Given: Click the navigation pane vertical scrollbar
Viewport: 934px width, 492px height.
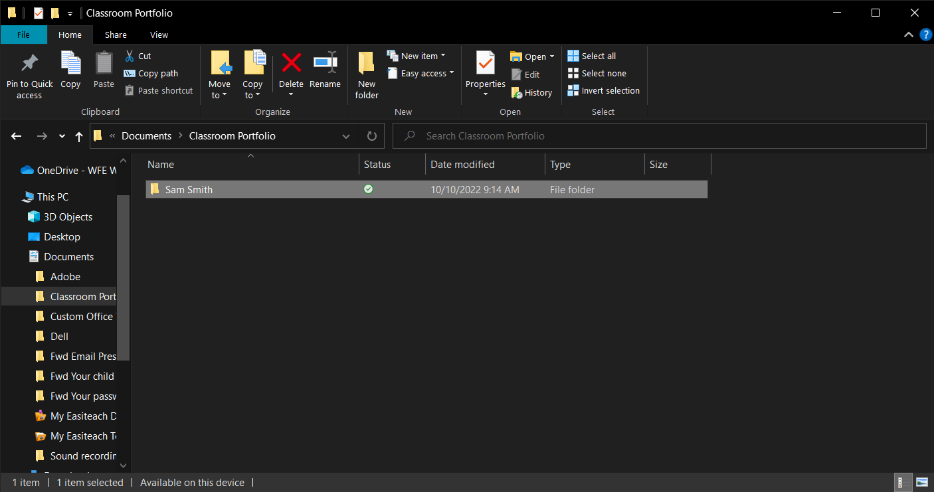Looking at the screenshot, I should click(x=124, y=279).
